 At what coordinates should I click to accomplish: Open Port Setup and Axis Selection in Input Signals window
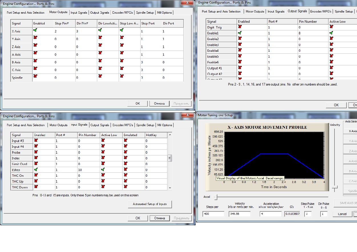[26, 125]
